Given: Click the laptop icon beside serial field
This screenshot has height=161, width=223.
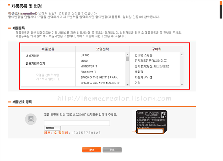Looking at the screenshot, I should click(x=31, y=119).
